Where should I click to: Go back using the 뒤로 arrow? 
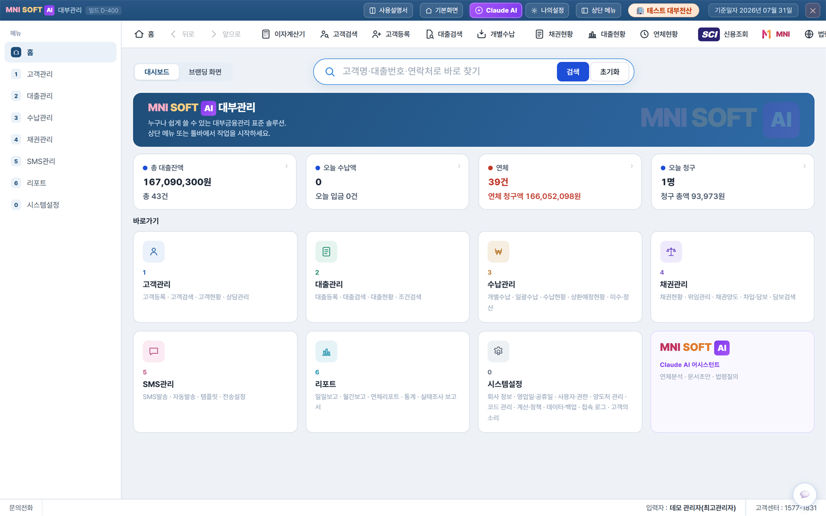tap(182, 34)
